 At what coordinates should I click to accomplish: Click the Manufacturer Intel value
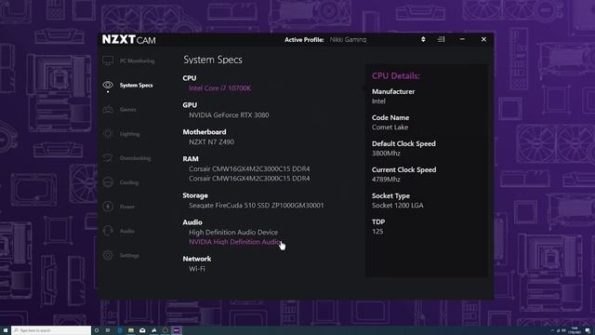[x=378, y=101]
